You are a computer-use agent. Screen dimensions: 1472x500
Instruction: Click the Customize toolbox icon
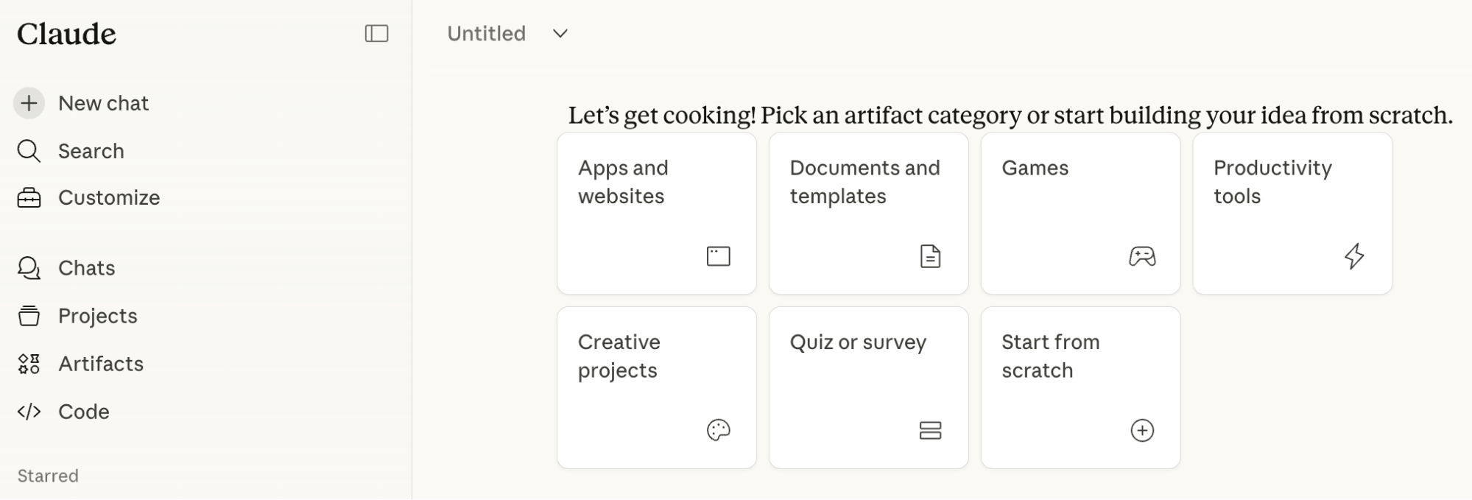pos(29,197)
